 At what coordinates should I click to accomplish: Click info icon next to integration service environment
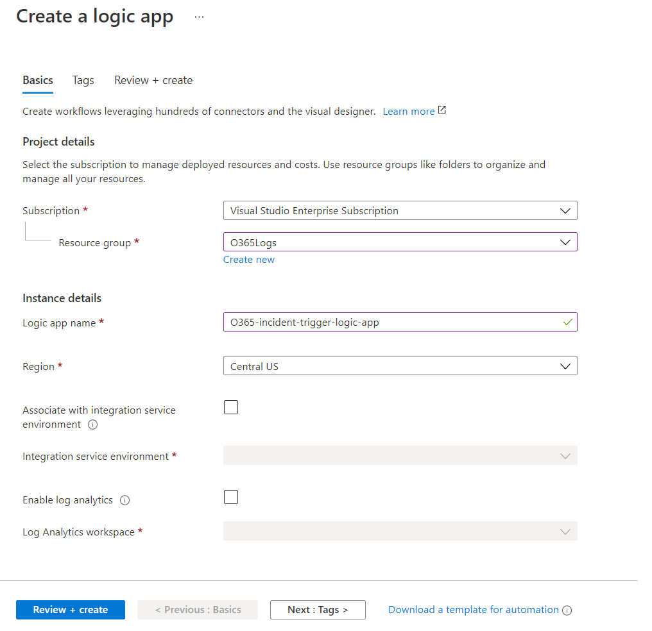click(x=92, y=425)
